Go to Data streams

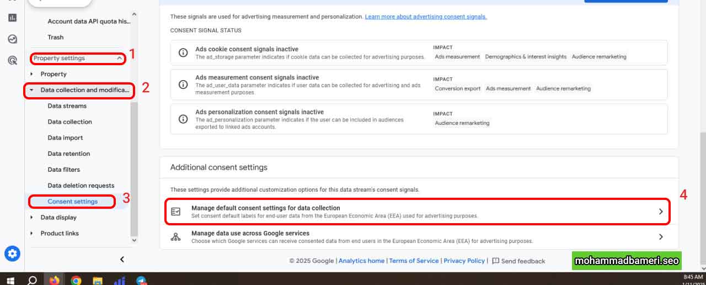click(x=67, y=105)
